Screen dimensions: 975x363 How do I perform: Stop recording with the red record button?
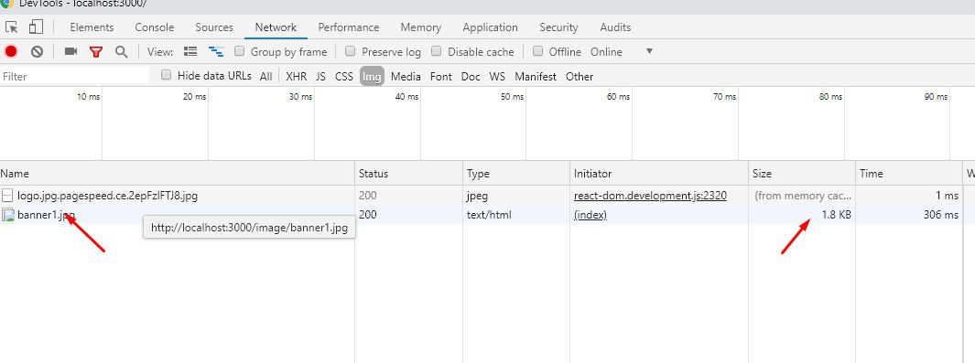pyautogui.click(x=11, y=51)
